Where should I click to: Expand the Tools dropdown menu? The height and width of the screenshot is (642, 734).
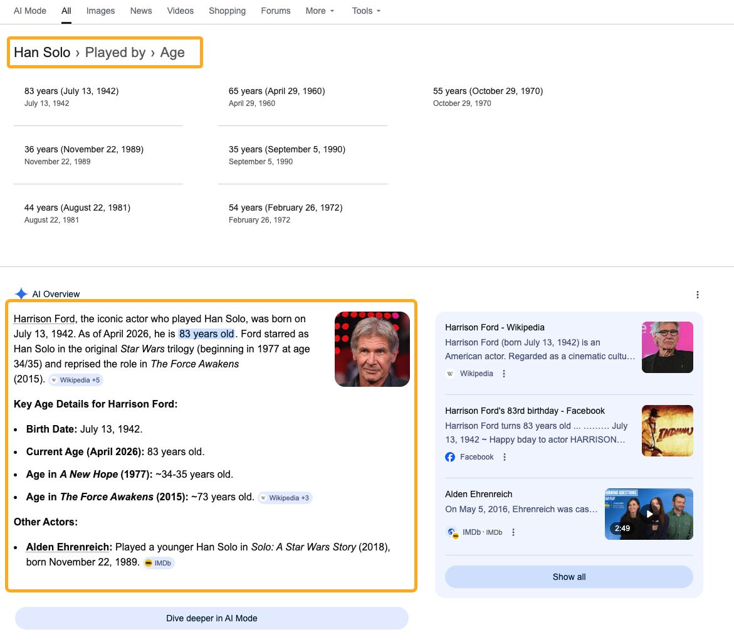pyautogui.click(x=367, y=11)
